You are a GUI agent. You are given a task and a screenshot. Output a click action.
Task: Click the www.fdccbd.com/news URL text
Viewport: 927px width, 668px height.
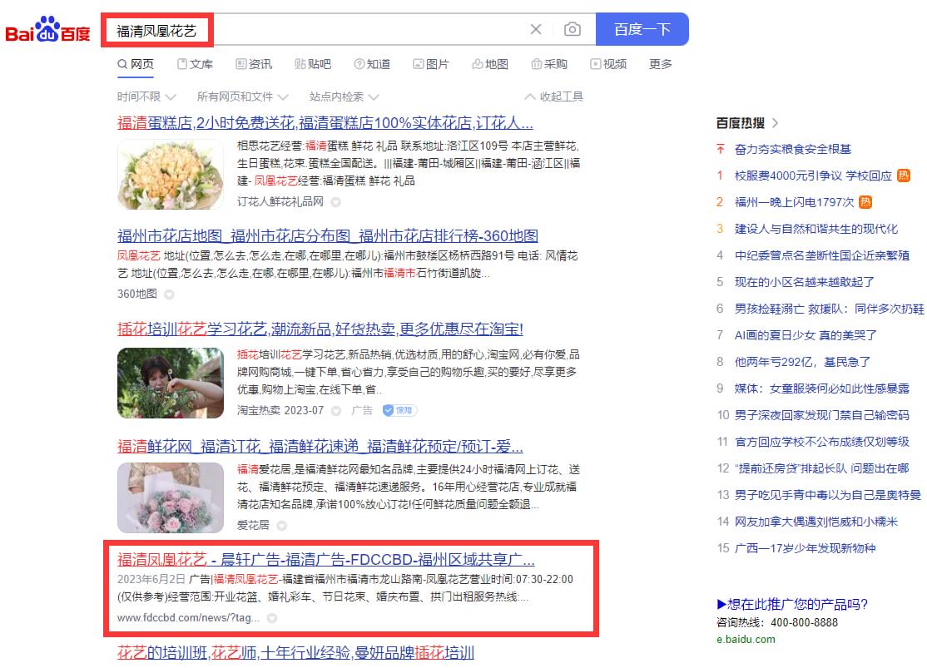coord(188,618)
